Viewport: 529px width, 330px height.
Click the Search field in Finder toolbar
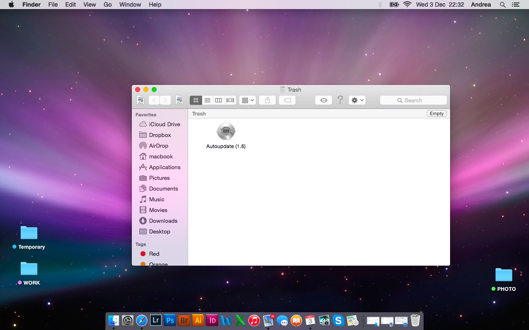[x=413, y=100]
